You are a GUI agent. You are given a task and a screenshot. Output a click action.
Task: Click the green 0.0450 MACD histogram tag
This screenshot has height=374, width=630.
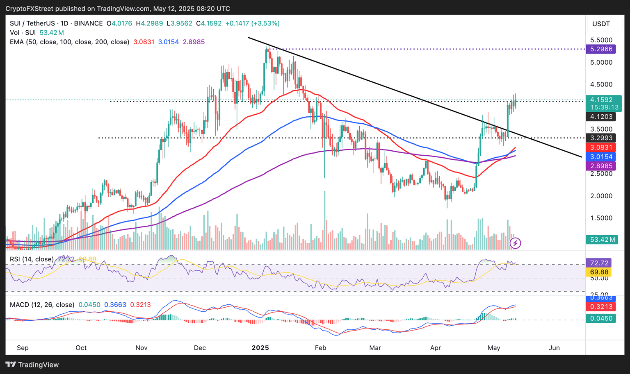[601, 318]
